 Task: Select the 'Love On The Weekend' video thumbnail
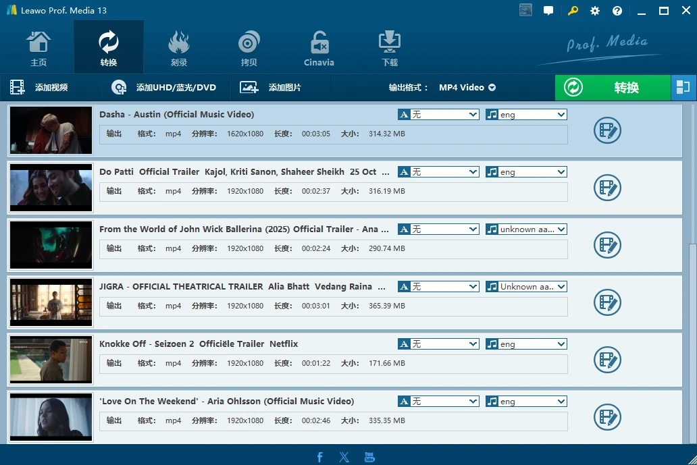click(51, 417)
